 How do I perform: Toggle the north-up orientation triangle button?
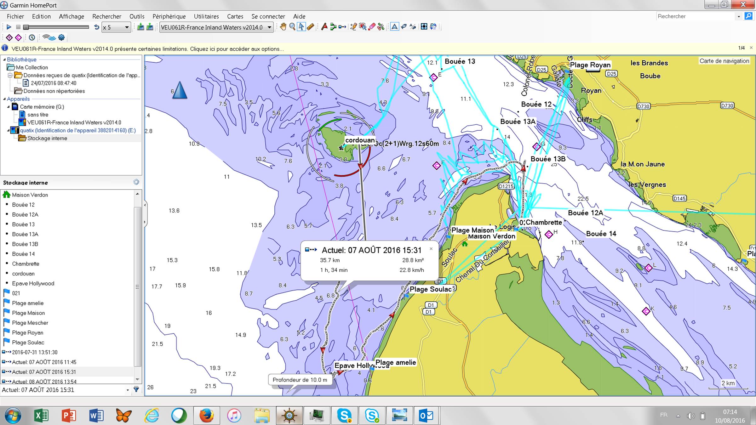tap(394, 27)
